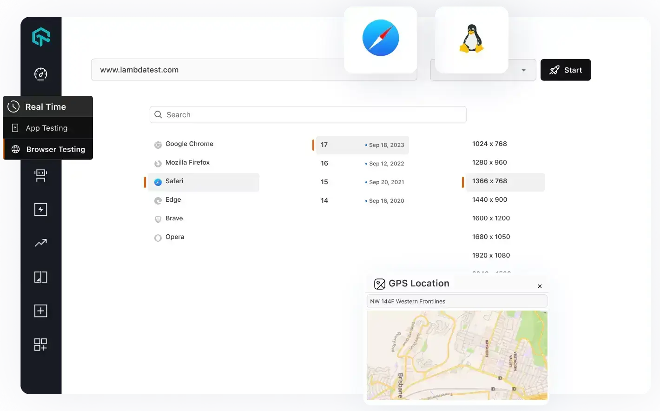The image size is (660, 411).
Task: Open HyperExecute via the lightning icon
Action: pos(40,209)
